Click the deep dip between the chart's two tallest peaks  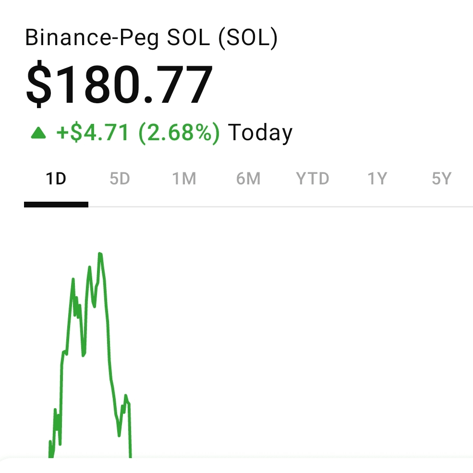[x=84, y=354]
